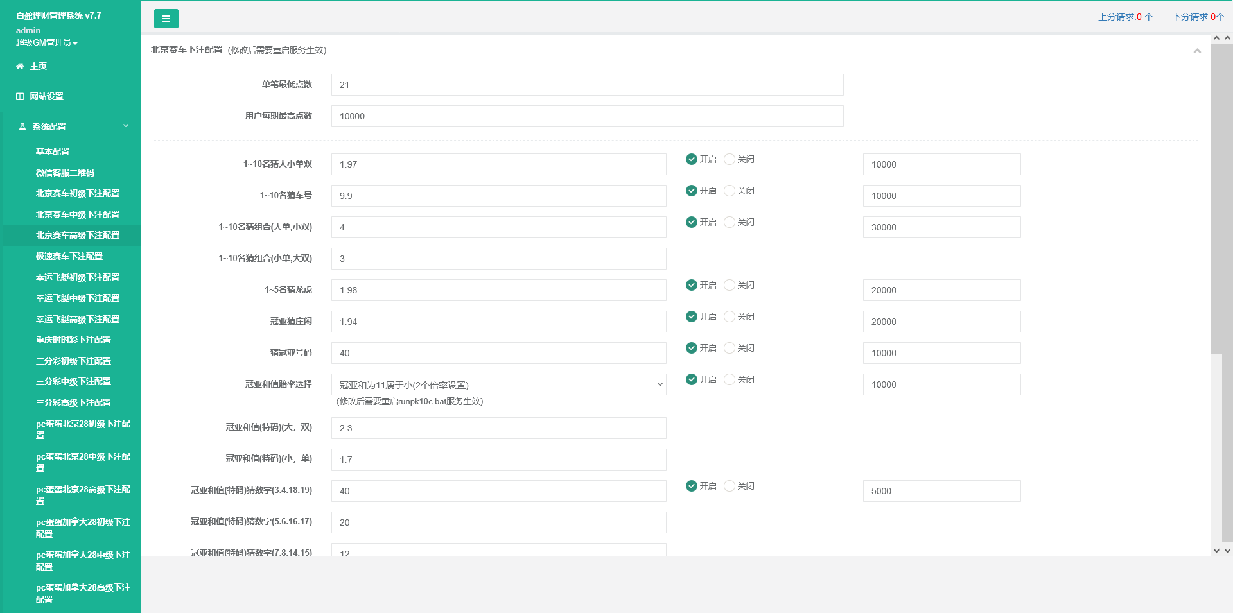The height and width of the screenshot is (613, 1233).
Task: Click the scroll-up arrow of the panel scrollbar
Action: (1216, 39)
